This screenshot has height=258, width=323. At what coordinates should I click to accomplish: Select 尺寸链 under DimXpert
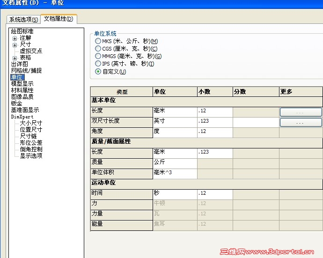tap(28, 136)
